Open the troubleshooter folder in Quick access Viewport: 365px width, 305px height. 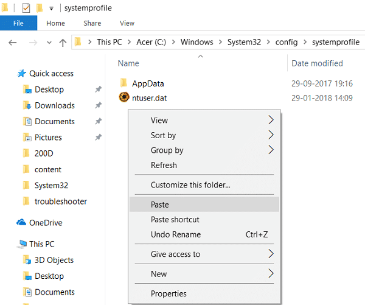pos(60,202)
